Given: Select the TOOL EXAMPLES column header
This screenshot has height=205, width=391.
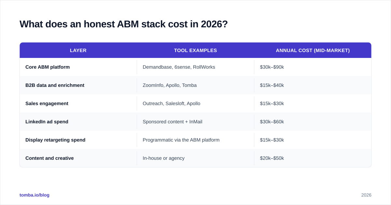Looking at the screenshot, I should tap(195, 50).
